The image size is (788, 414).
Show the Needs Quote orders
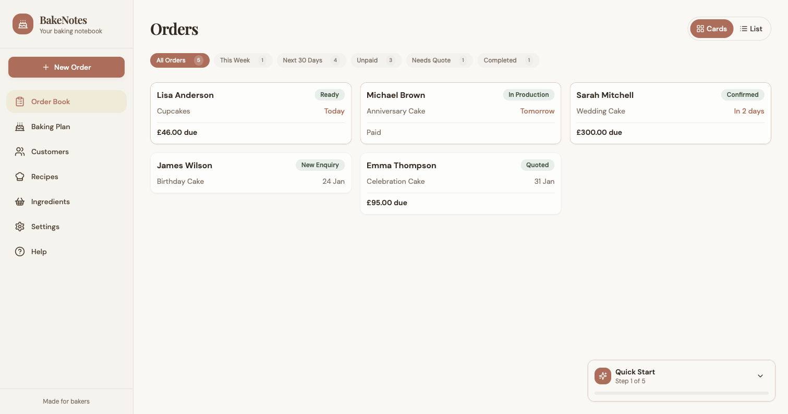point(439,60)
